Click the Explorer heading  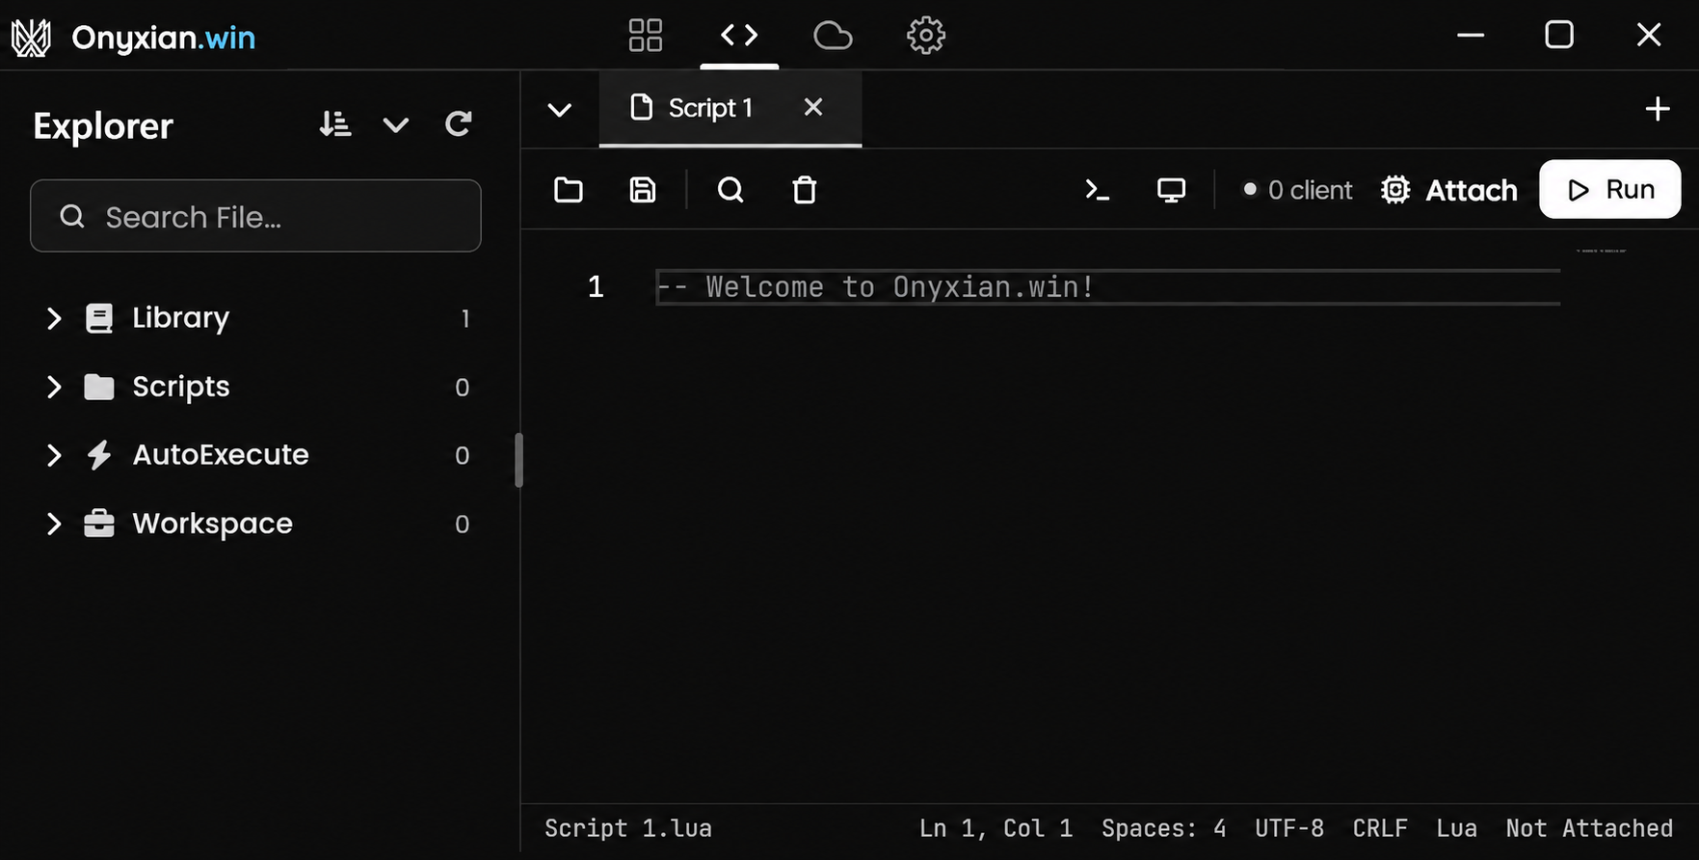[103, 126]
